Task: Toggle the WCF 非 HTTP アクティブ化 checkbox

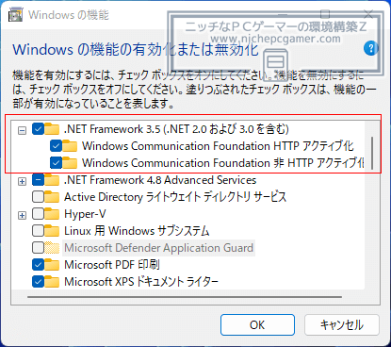Action: pos(56,163)
